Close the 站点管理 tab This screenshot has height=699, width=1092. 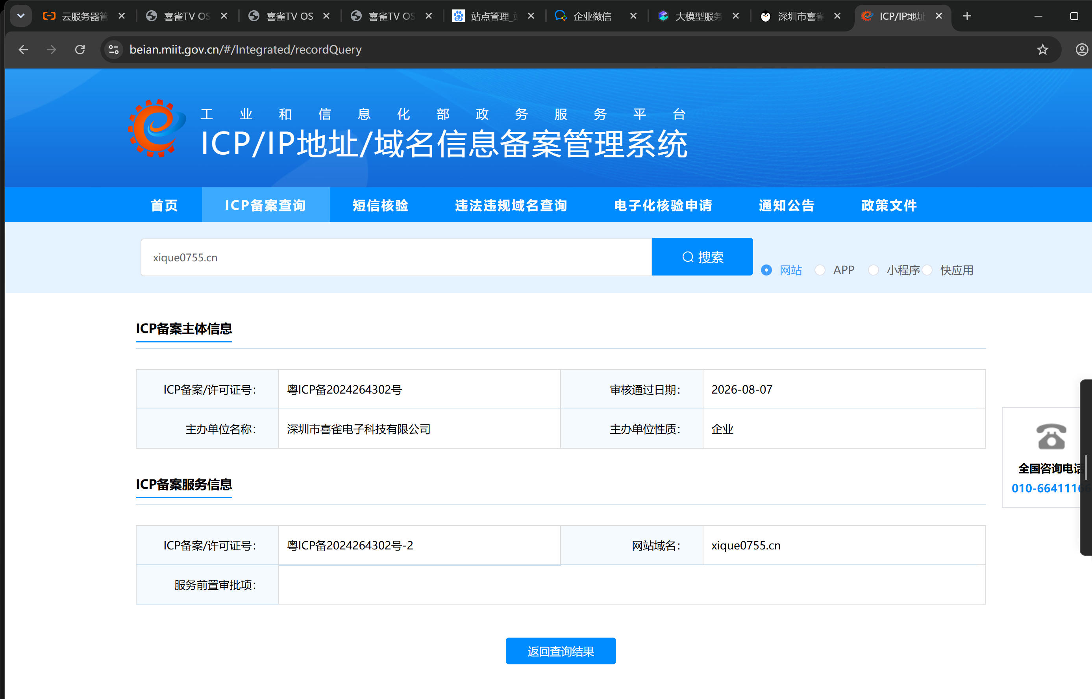(x=531, y=16)
